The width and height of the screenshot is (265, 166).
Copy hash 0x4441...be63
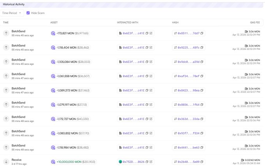click(x=202, y=148)
